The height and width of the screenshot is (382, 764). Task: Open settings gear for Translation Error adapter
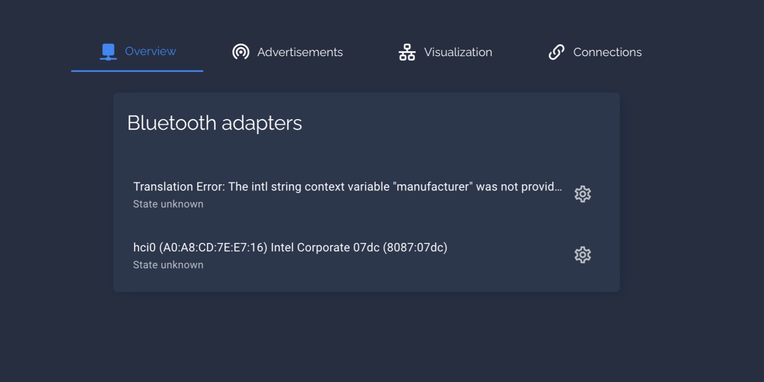click(x=582, y=194)
